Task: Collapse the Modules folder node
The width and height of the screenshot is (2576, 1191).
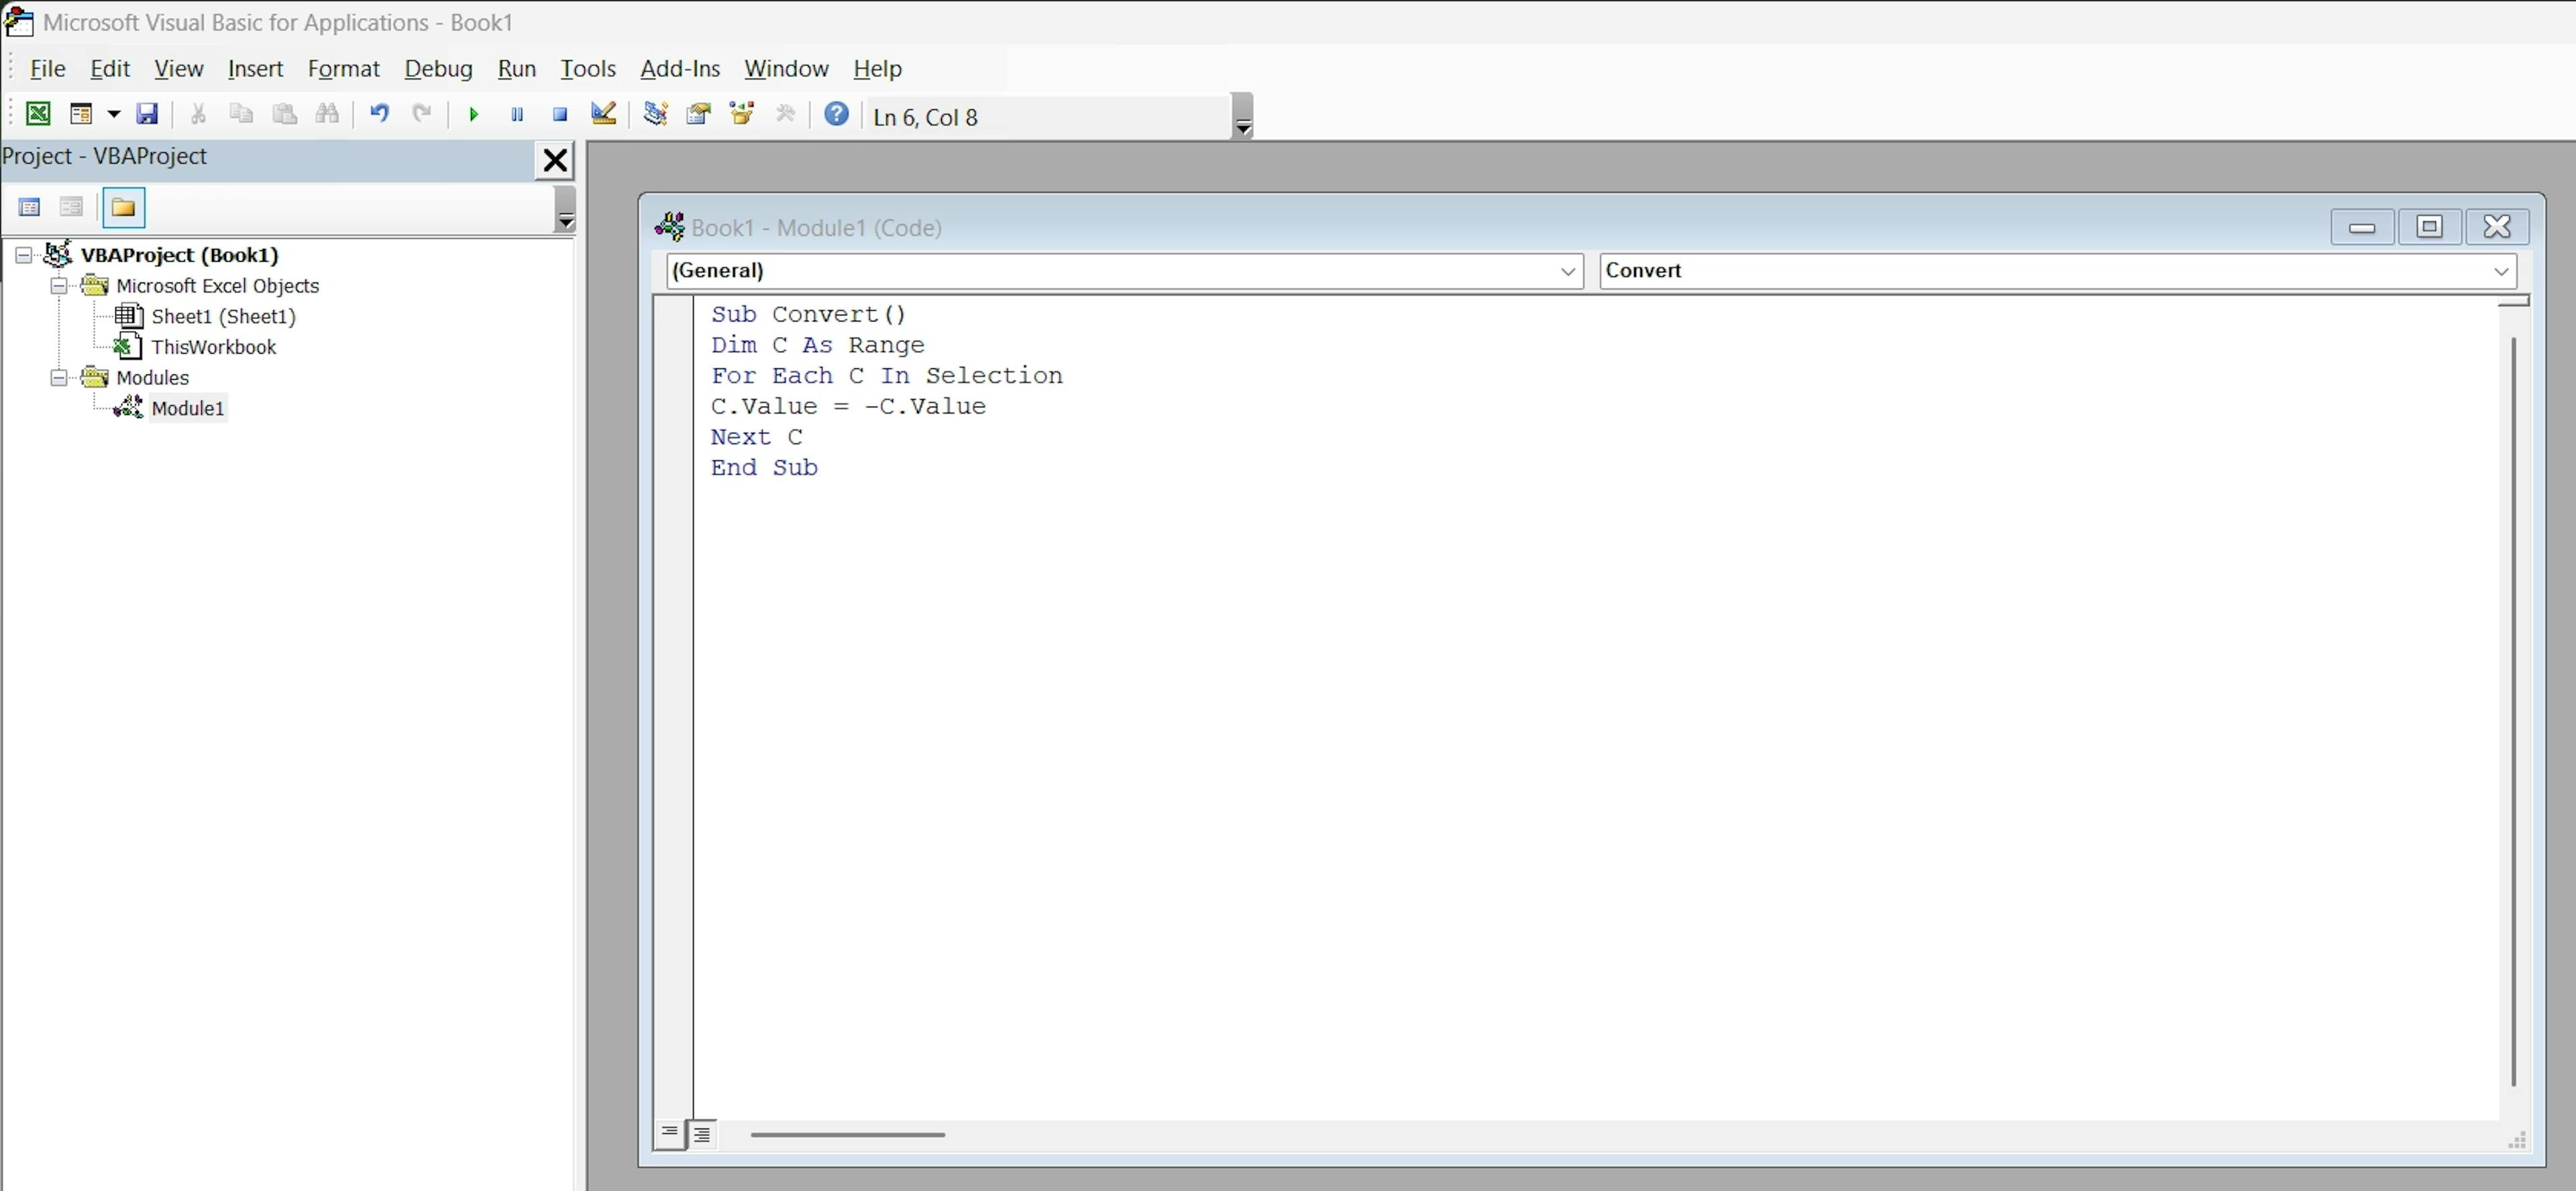Action: (59, 377)
